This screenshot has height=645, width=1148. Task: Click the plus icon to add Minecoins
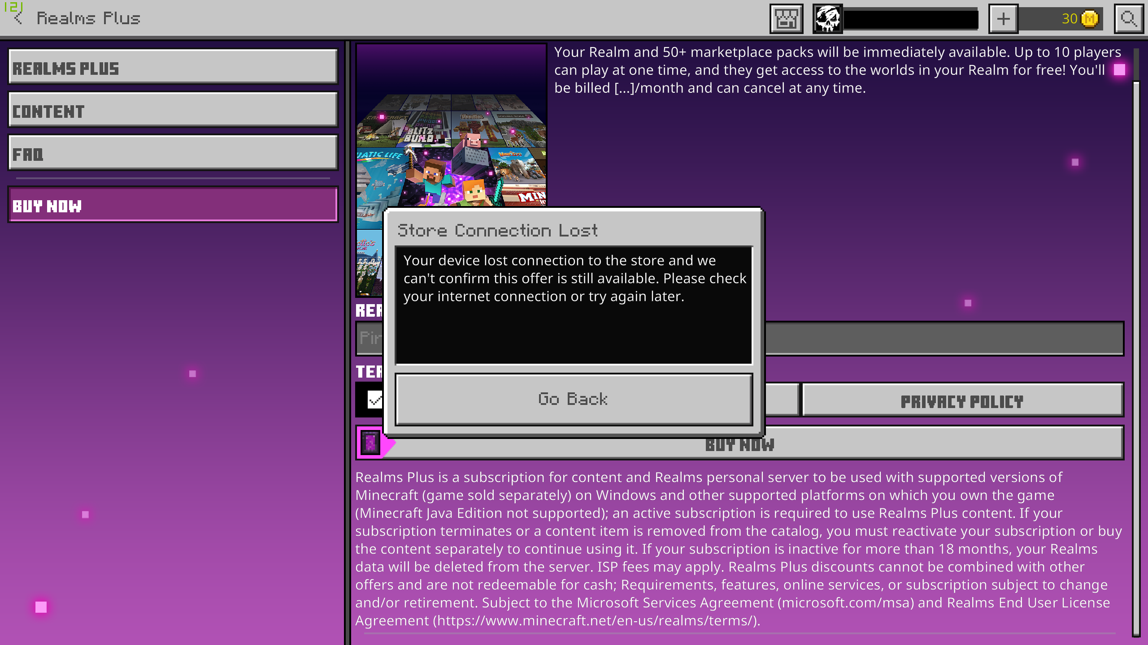pos(1003,19)
